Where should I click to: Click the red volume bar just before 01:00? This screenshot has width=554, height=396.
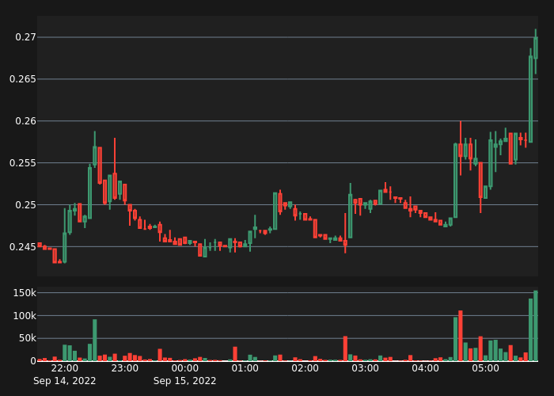point(235,354)
